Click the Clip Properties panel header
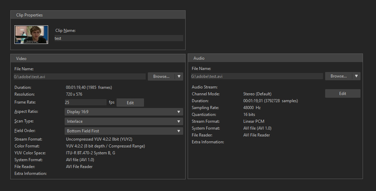 point(98,15)
